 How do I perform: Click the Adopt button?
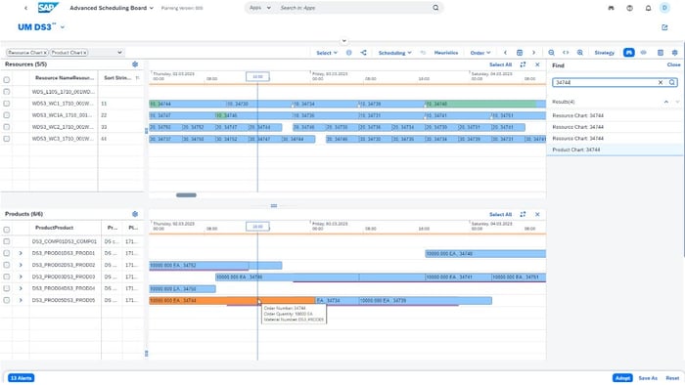point(622,378)
